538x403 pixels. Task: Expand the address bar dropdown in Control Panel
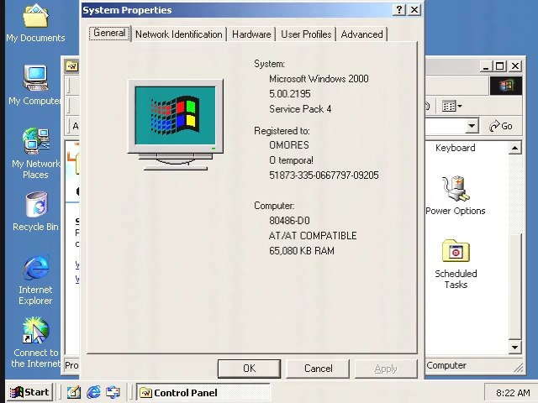472,126
